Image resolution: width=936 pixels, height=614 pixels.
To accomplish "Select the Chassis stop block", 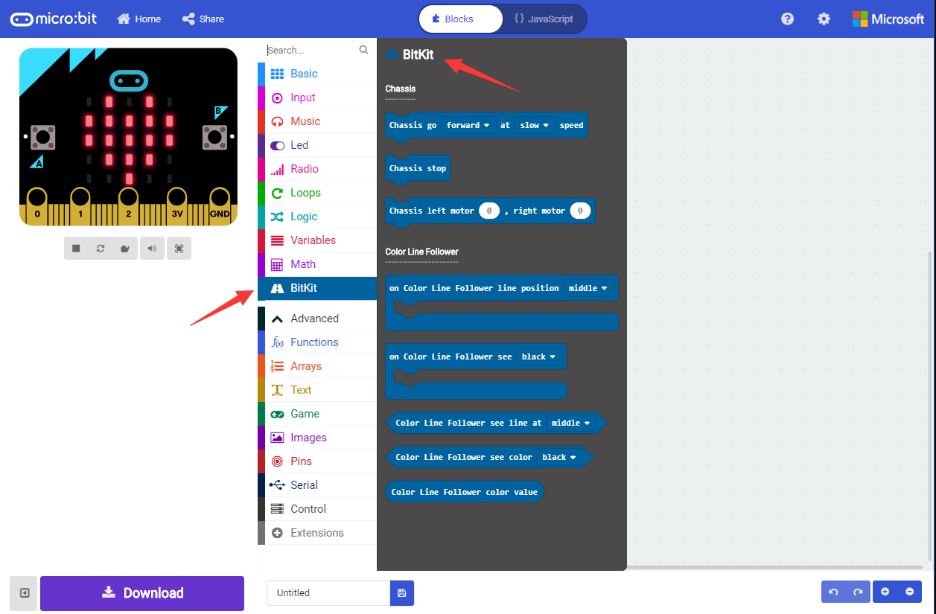I will (418, 168).
